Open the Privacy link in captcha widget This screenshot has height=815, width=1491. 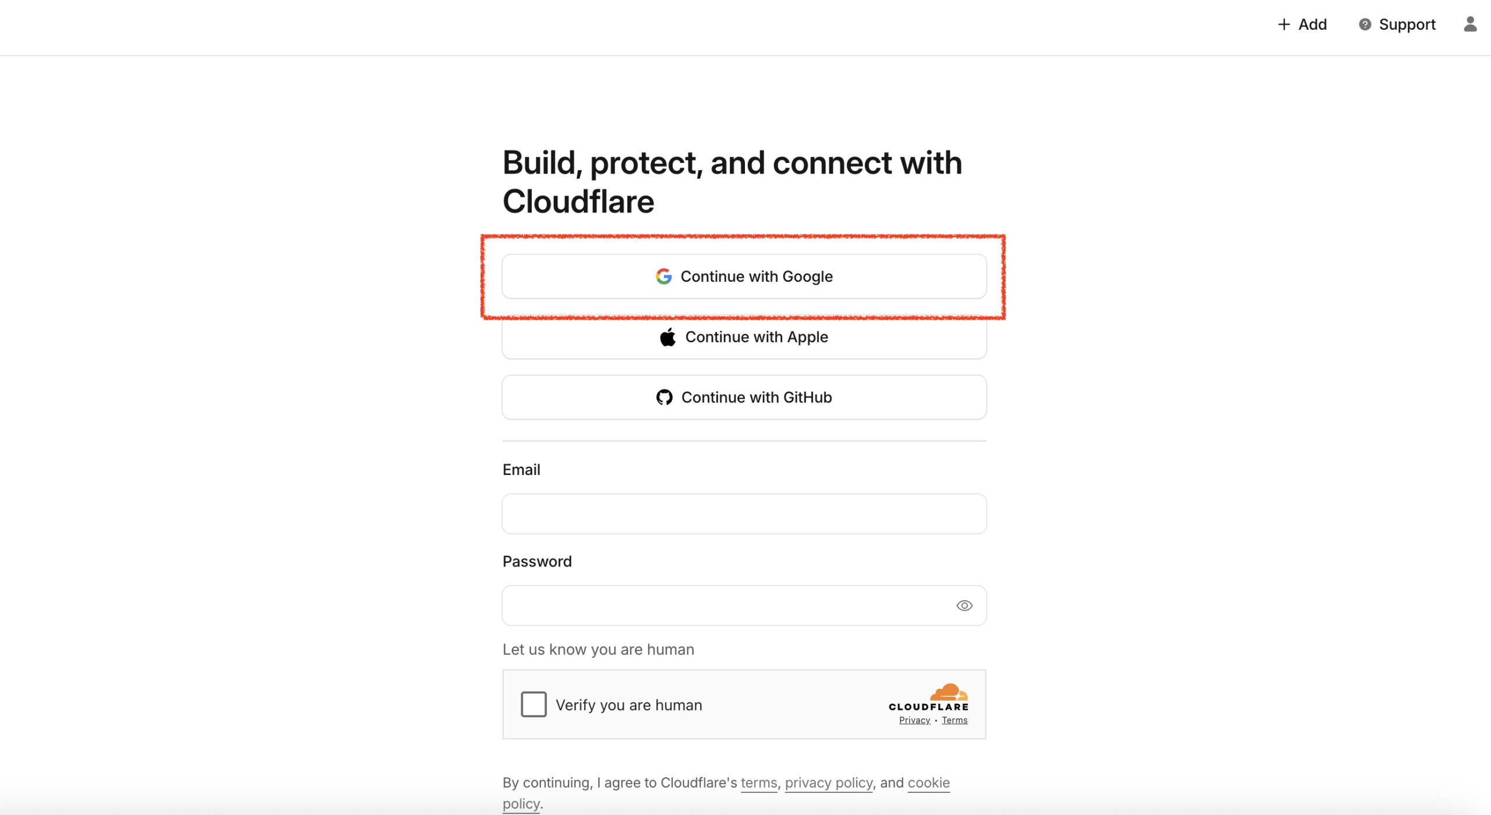[914, 720]
